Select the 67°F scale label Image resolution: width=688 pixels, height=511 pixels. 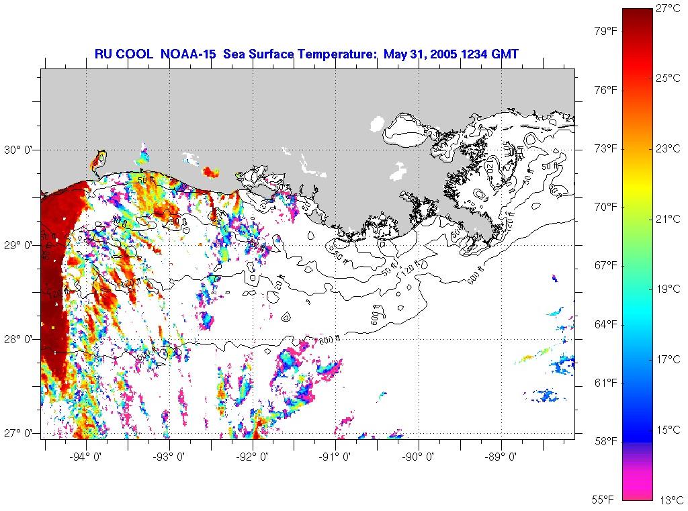coord(606,266)
